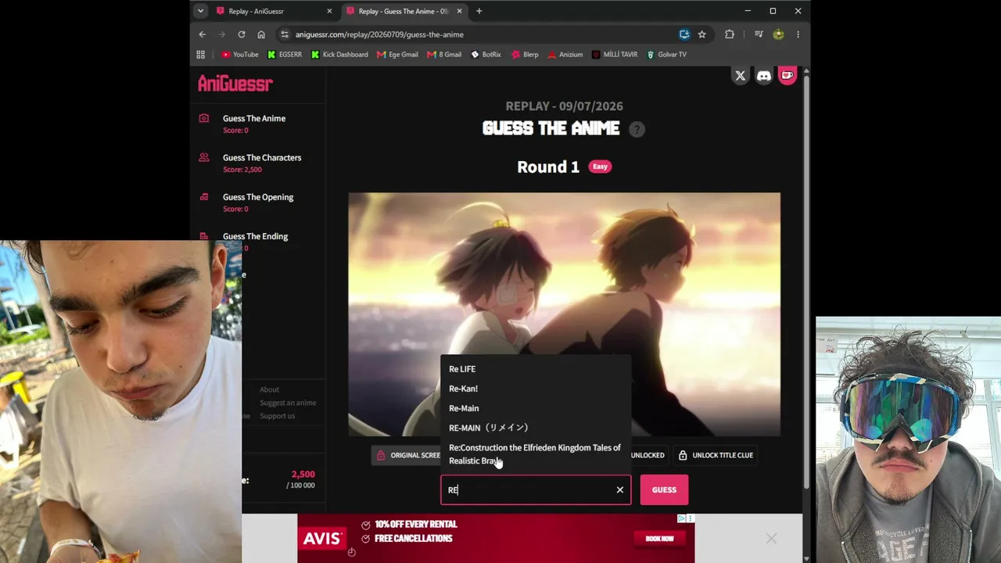Image resolution: width=1001 pixels, height=563 pixels.
Task: Open the BotRix bookmark
Action: tap(486, 55)
